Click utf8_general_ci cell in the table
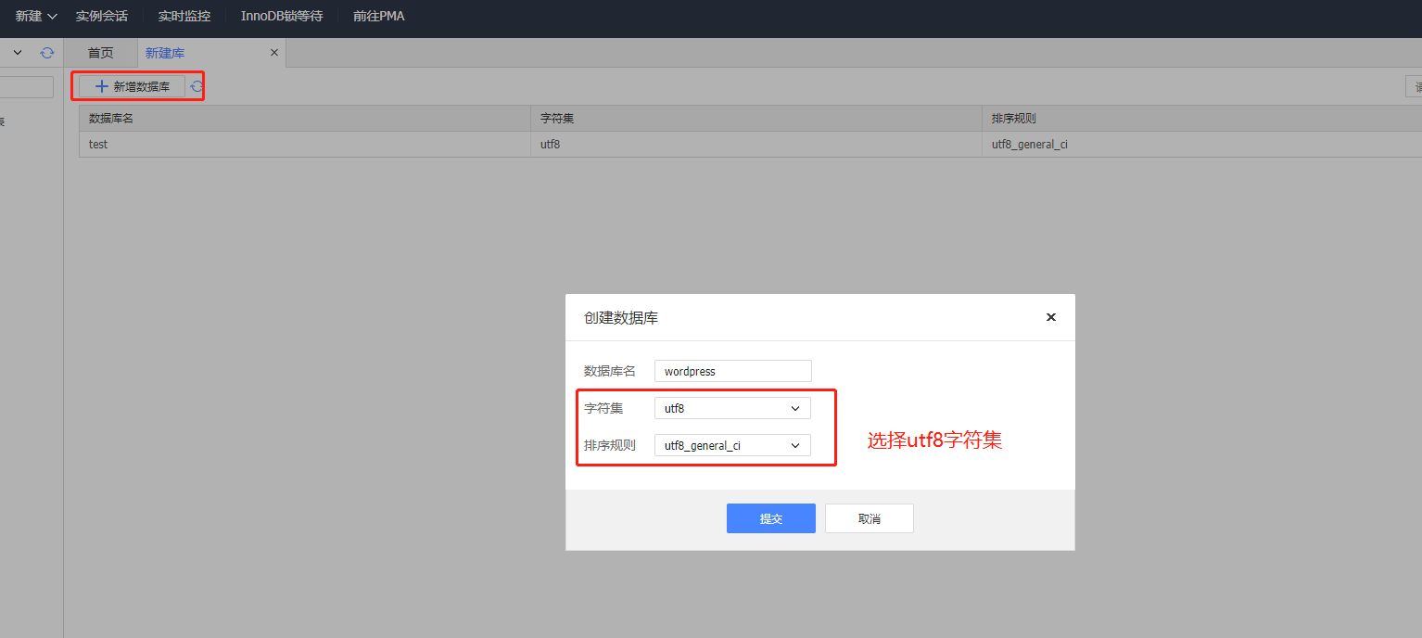1422x638 pixels. point(1201,145)
